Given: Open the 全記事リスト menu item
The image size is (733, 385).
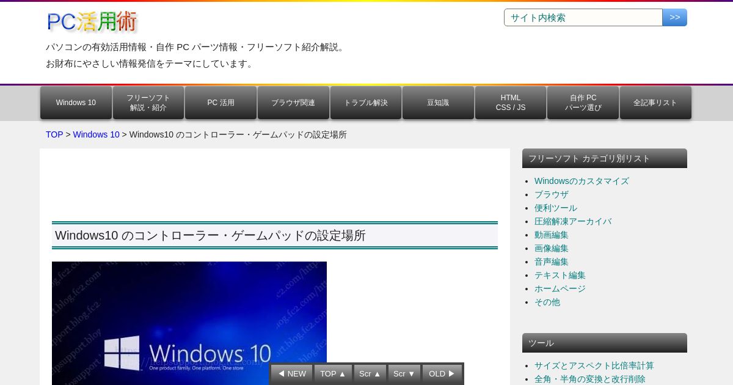Looking at the screenshot, I should [655, 103].
